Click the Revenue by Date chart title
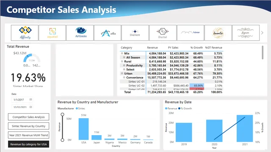The image size is (271, 152). tap(178, 102)
